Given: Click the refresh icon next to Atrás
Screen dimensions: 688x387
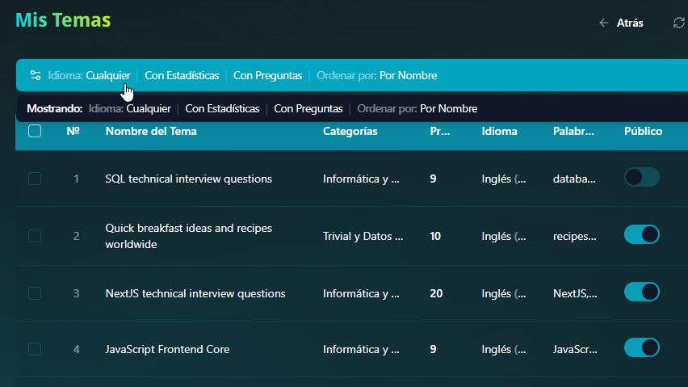Looking at the screenshot, I should (679, 23).
